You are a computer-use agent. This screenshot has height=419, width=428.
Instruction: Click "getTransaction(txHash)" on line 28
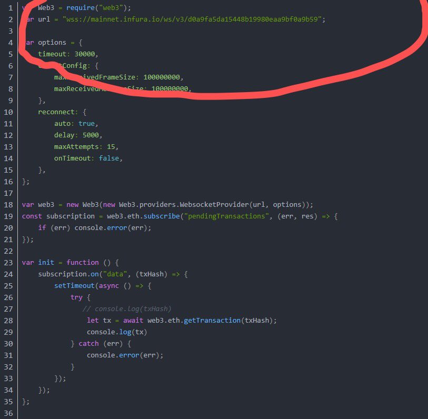228,321
